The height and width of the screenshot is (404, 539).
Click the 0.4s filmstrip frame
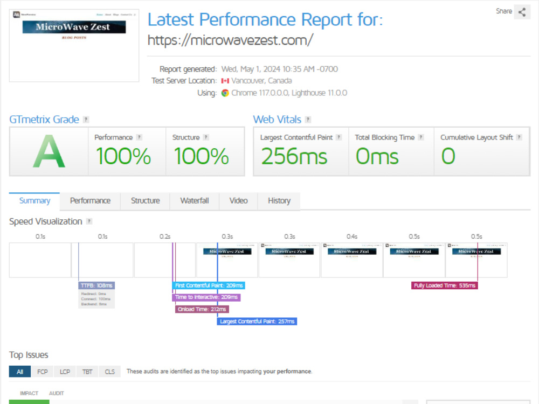tap(351, 260)
